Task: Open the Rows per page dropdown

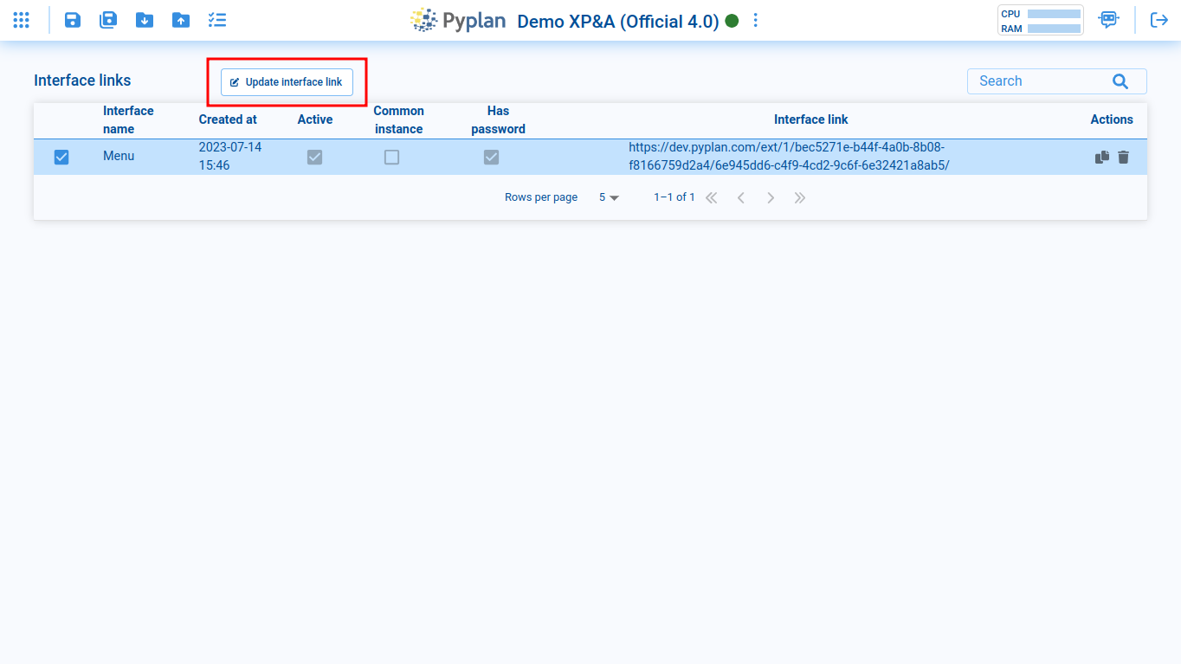Action: tap(609, 197)
